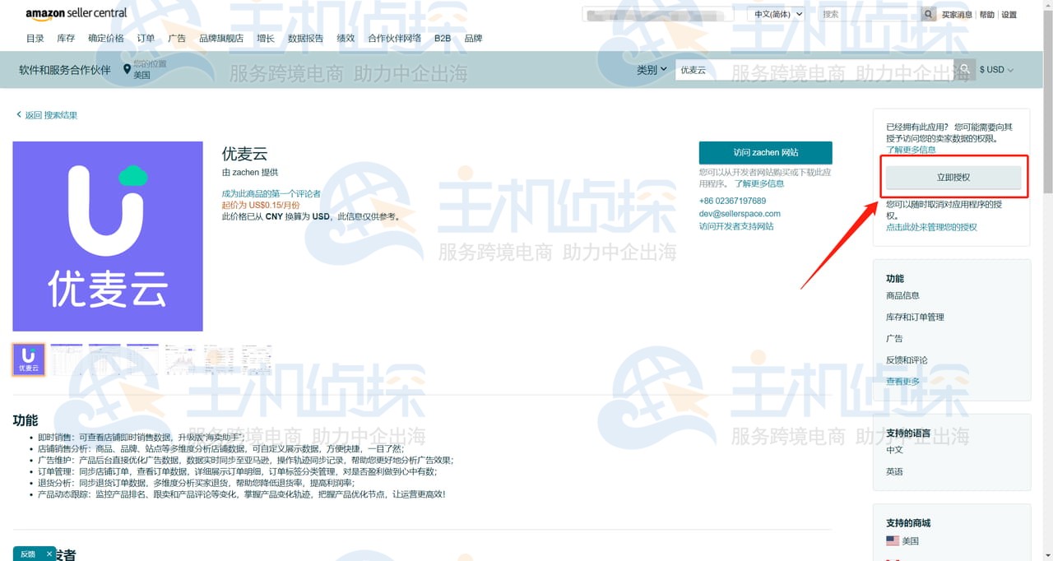Click the US flag icon under 支持的商城
The image size is (1053, 561).
tap(893, 540)
